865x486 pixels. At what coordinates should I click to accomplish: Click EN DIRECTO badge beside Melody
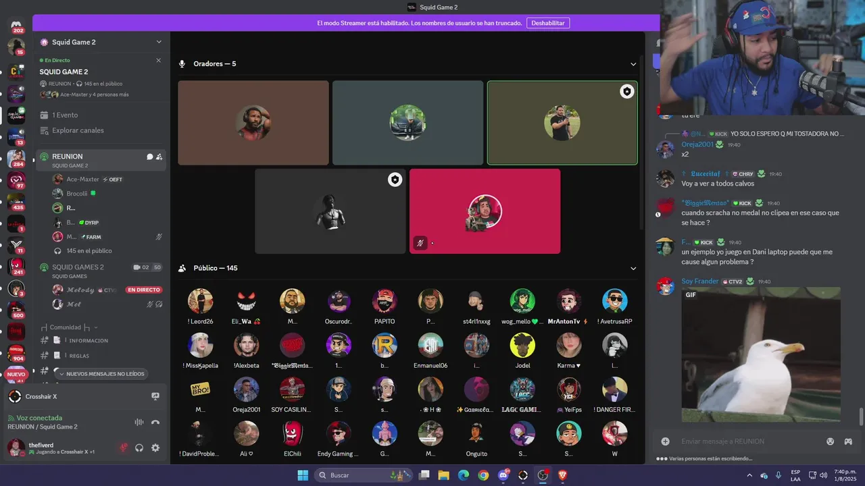(x=144, y=290)
